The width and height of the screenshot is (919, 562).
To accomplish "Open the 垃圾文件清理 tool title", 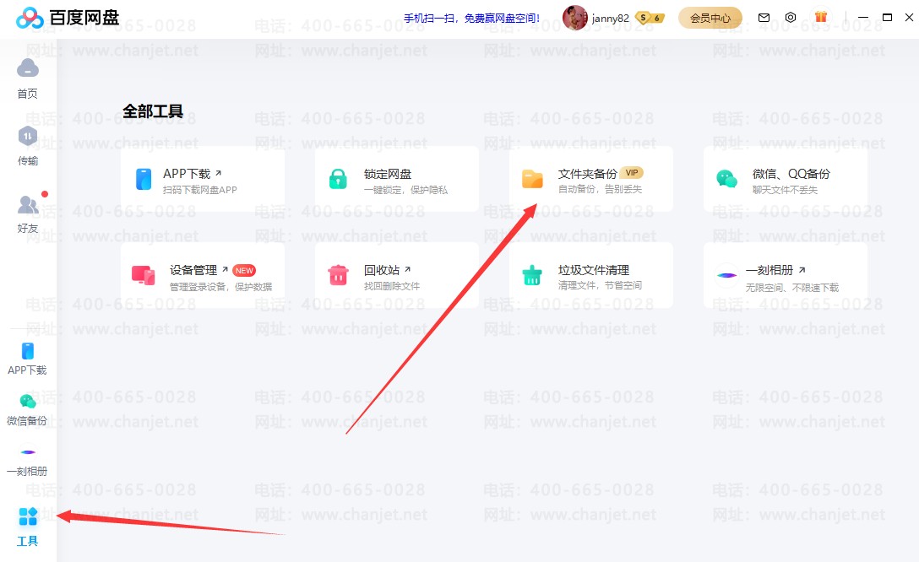I will point(594,270).
